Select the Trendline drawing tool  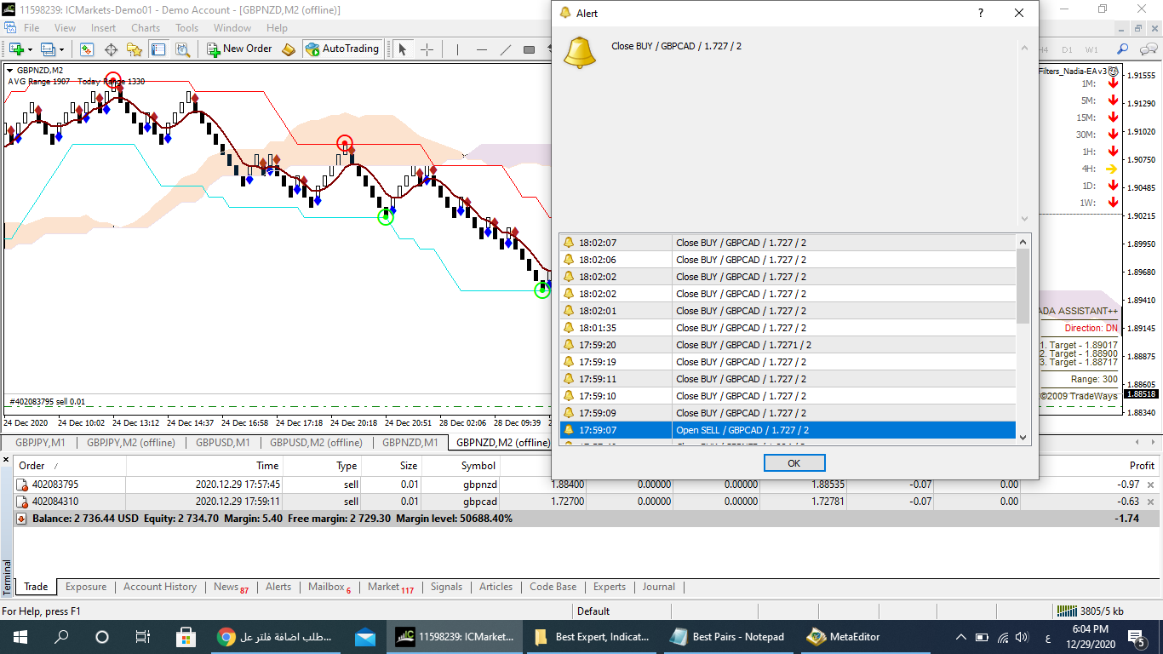tap(505, 49)
